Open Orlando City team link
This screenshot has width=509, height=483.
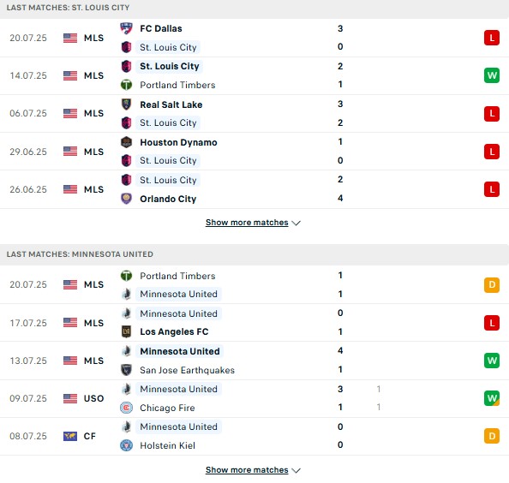[x=168, y=199]
